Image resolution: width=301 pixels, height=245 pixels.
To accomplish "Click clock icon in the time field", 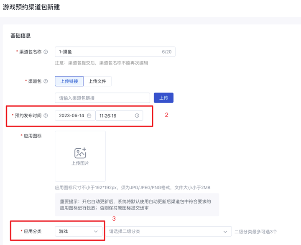I will [x=137, y=116].
